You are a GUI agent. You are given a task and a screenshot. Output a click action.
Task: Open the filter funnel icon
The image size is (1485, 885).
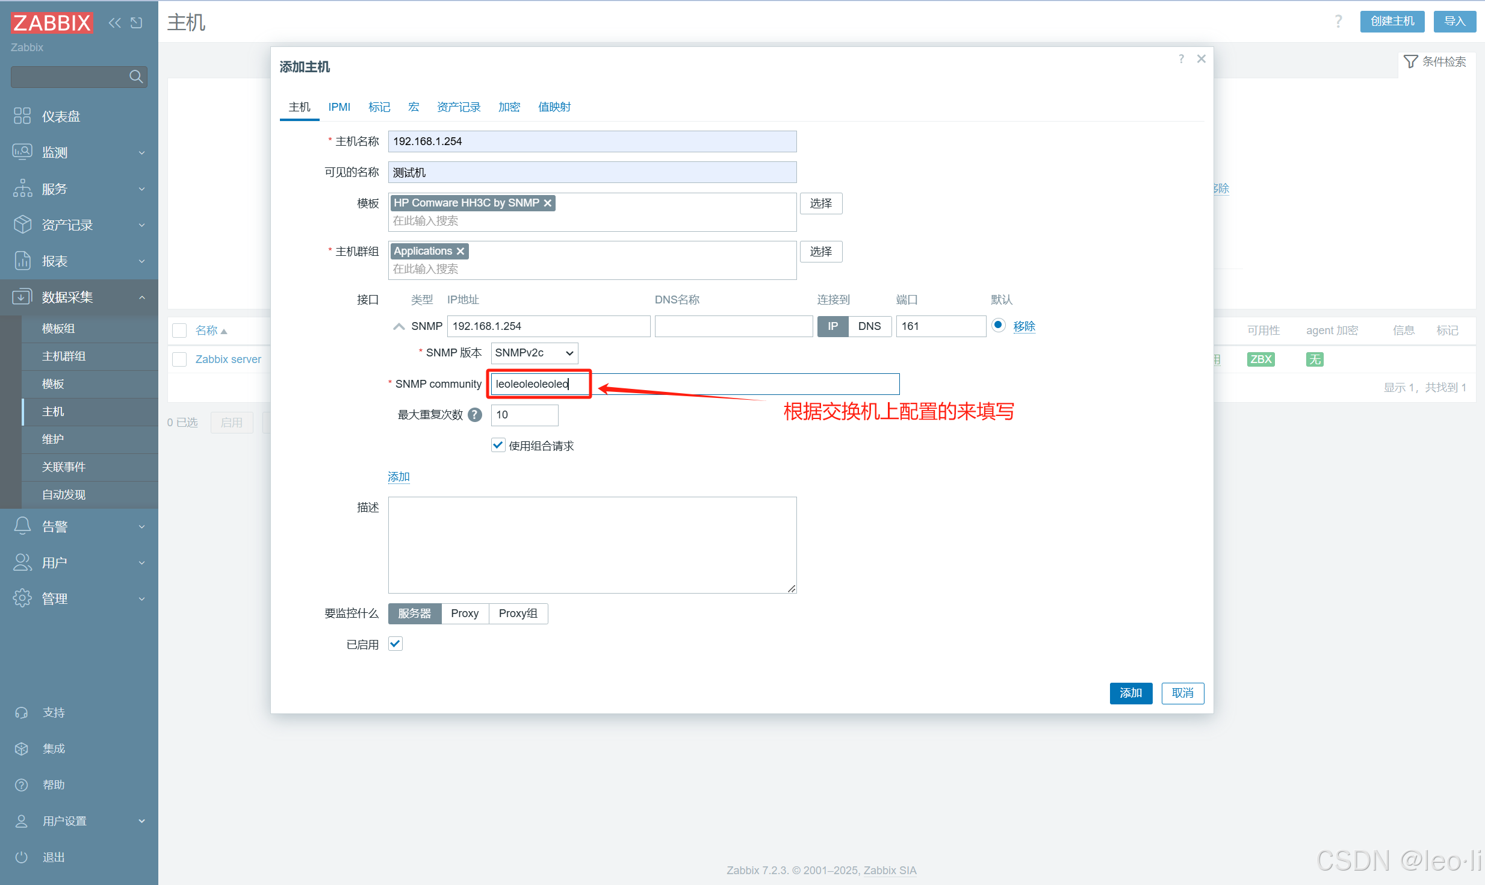(1410, 61)
